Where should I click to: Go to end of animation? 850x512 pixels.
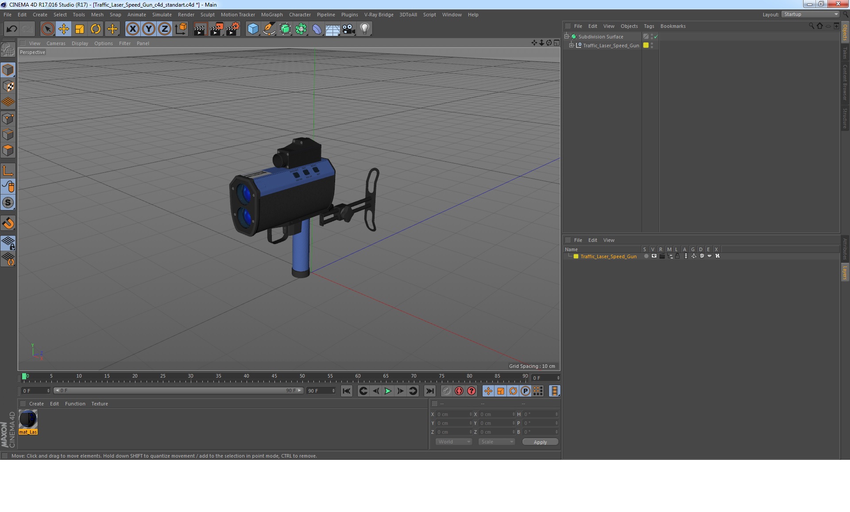(429, 391)
